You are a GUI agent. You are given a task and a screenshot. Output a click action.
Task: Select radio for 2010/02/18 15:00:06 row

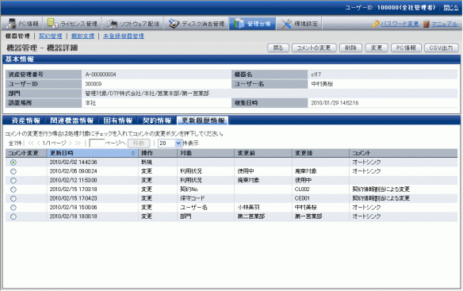tap(13, 208)
